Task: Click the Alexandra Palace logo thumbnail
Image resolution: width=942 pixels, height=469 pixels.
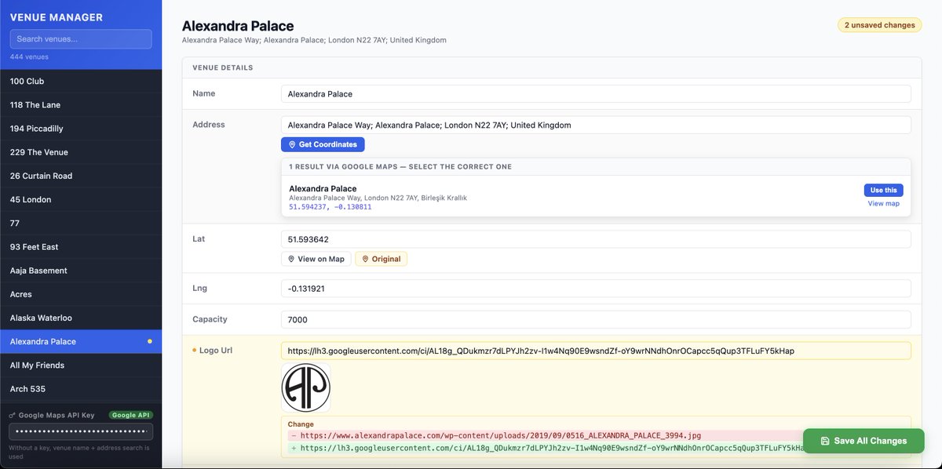Action: click(x=306, y=387)
